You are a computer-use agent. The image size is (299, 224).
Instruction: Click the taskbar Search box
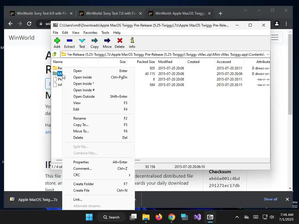pos(111,217)
